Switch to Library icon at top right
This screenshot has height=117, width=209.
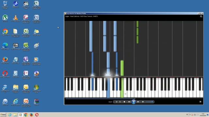click(201, 16)
